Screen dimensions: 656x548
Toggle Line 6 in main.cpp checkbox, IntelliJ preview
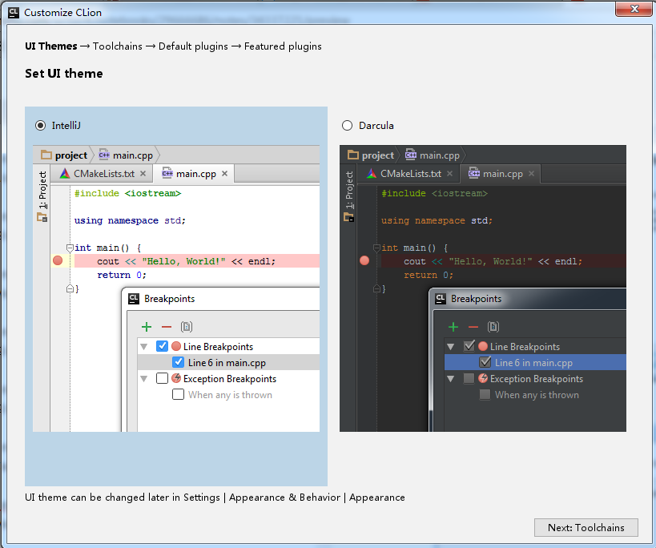(179, 362)
